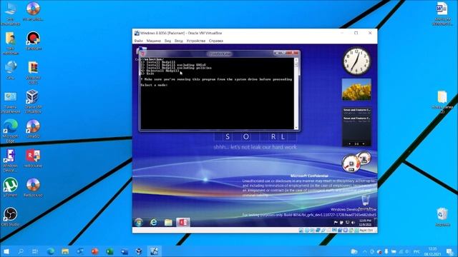Image resolution: width=458 pixels, height=257 pixels.
Task: Click the Windows 7 Start orb in the VM
Action: 139,222
